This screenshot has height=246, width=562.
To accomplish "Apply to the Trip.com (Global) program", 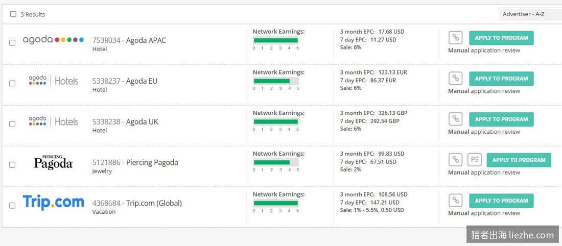I will 501,201.
